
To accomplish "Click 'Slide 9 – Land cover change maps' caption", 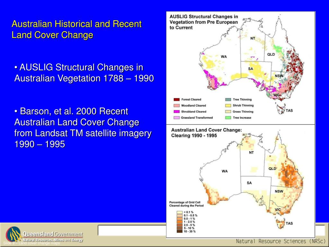I will 31,243.
